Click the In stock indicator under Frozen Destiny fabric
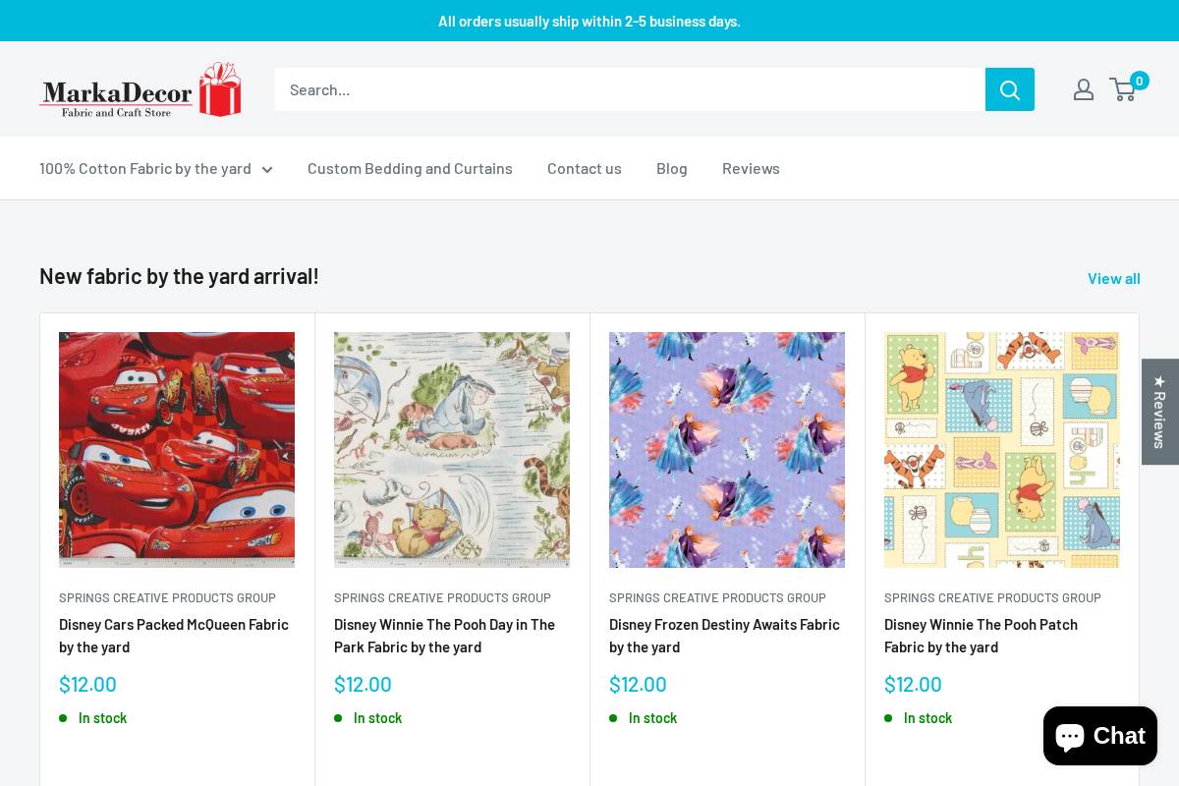 [614, 718]
